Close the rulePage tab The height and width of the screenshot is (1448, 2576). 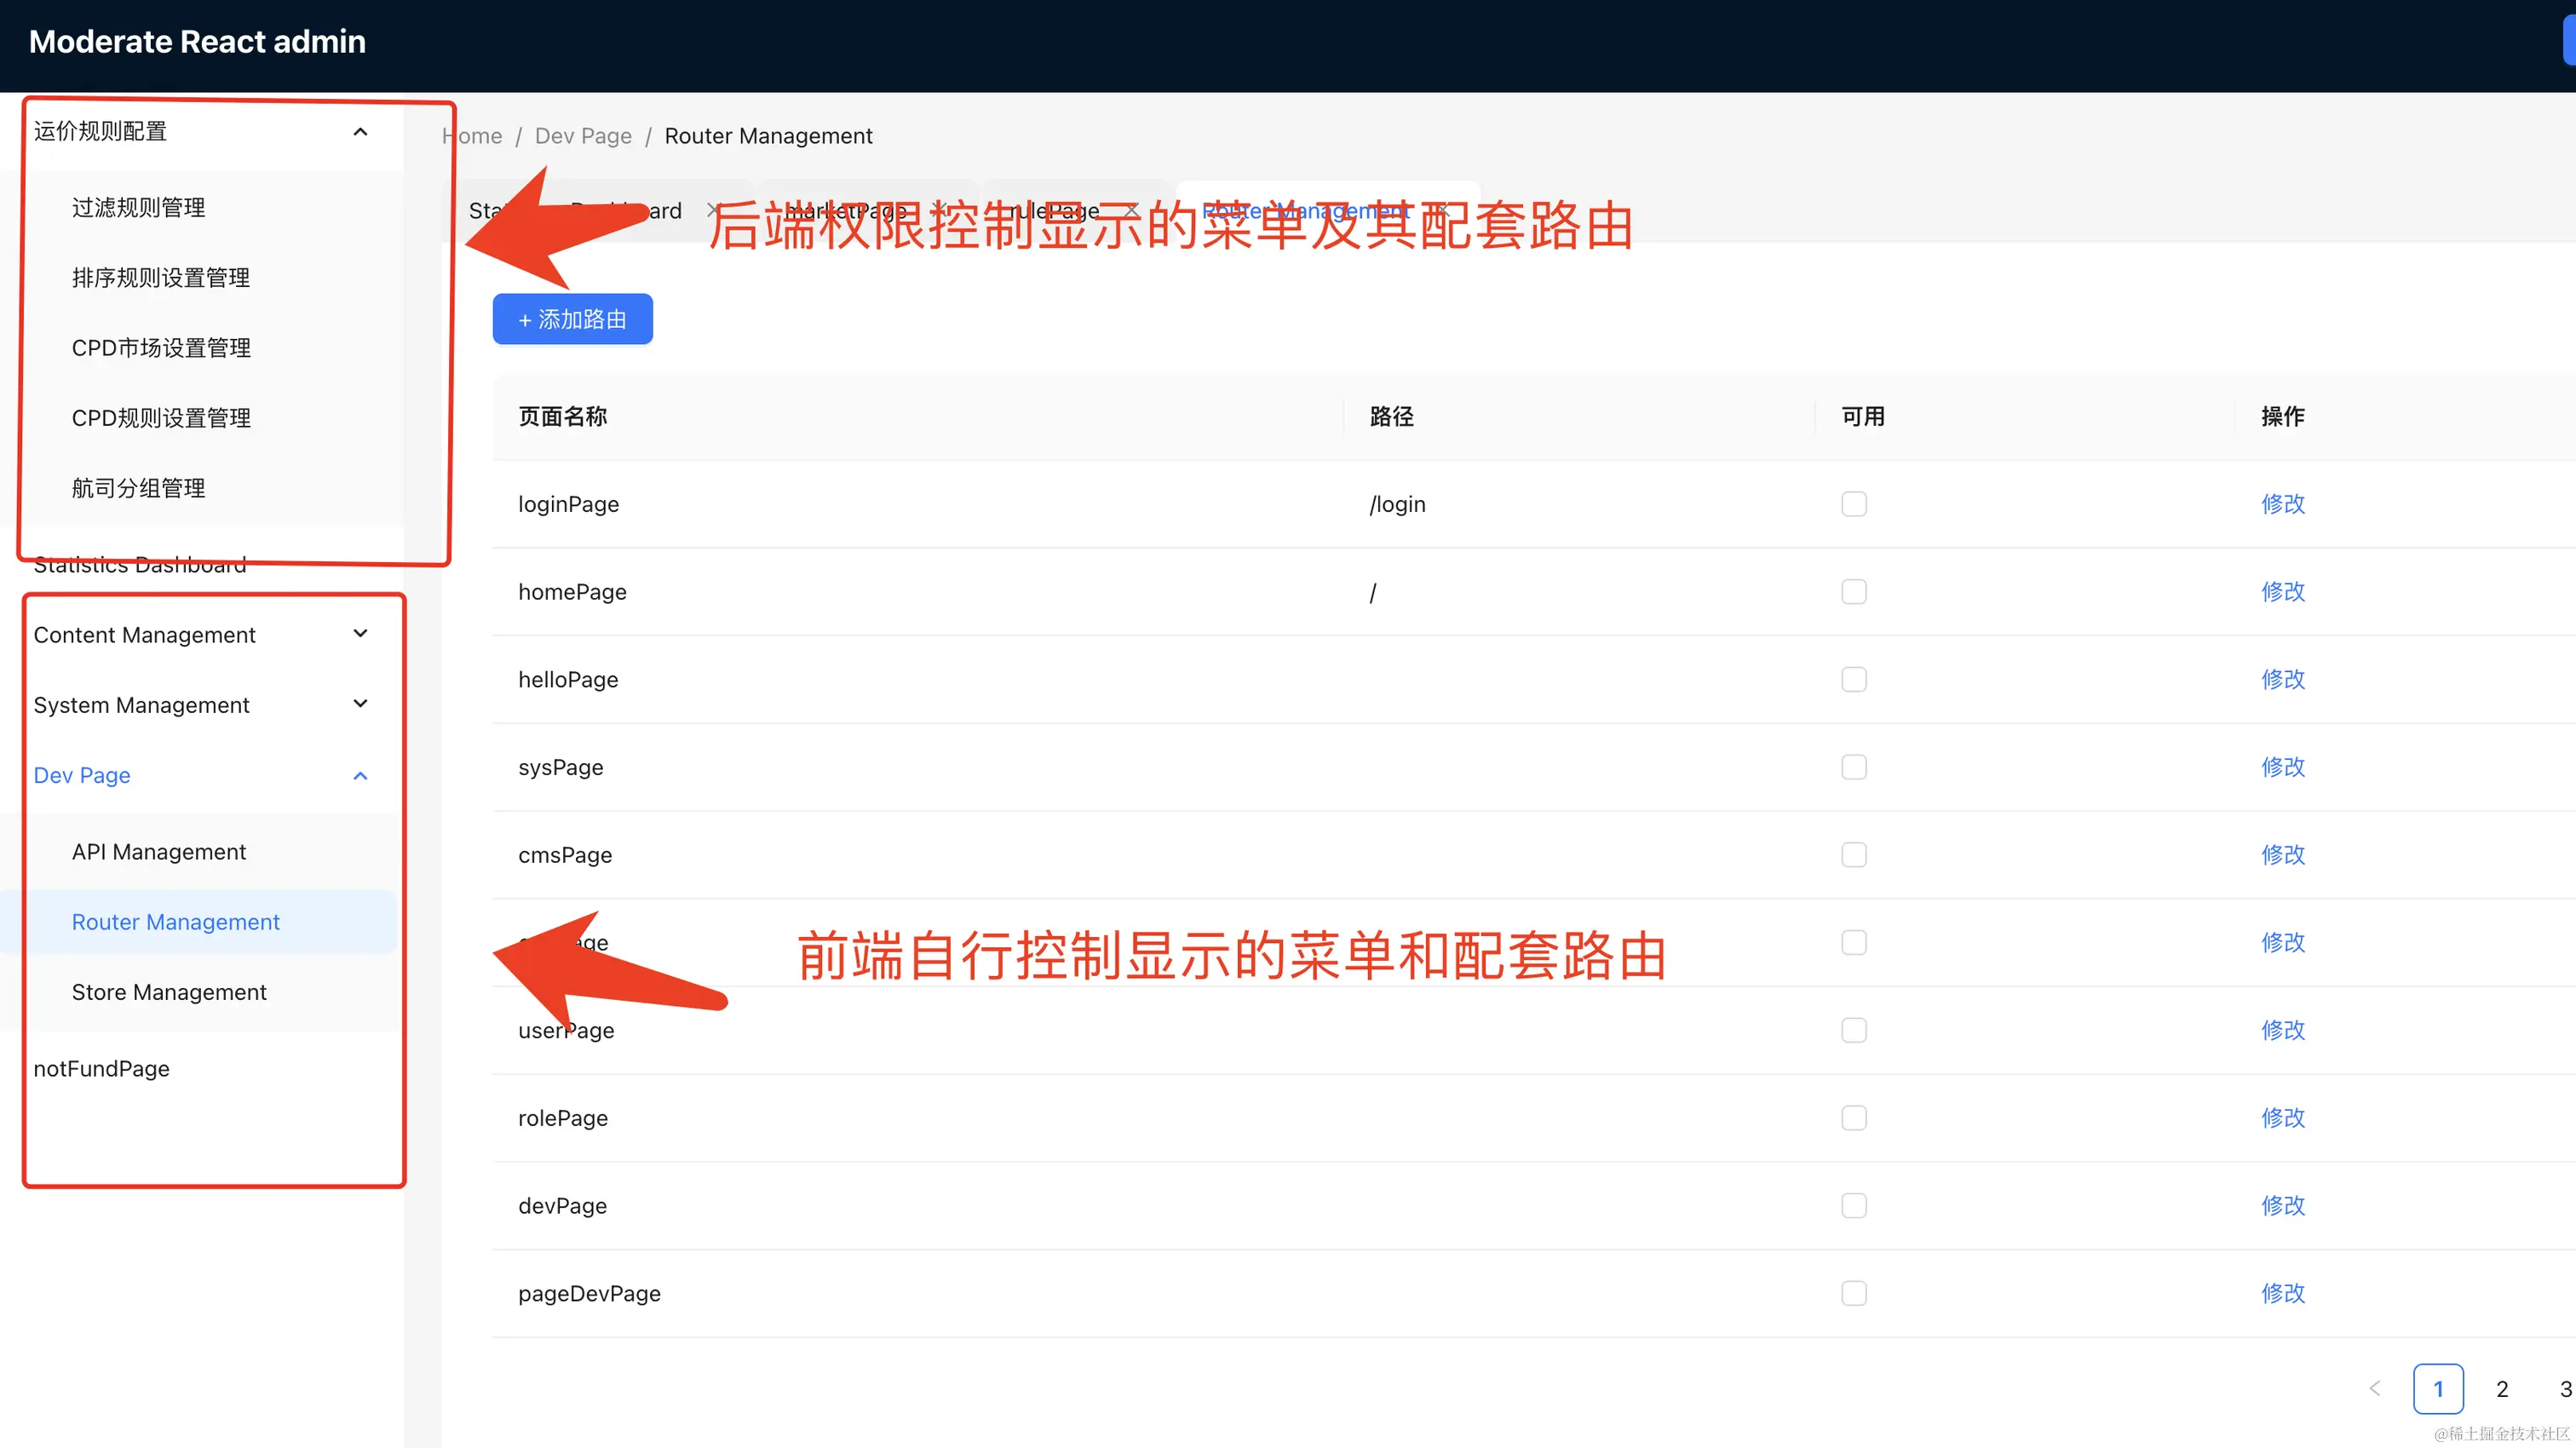[1131, 210]
